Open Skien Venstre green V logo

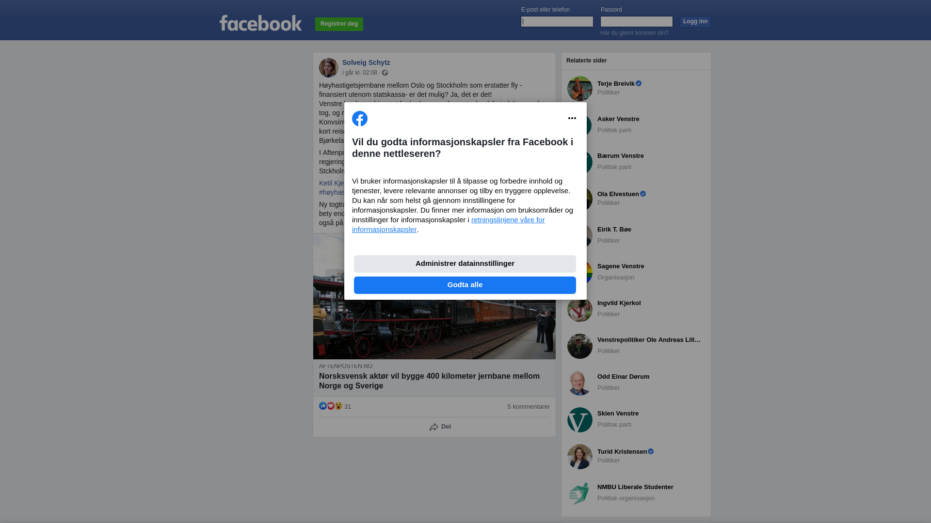coord(580,420)
